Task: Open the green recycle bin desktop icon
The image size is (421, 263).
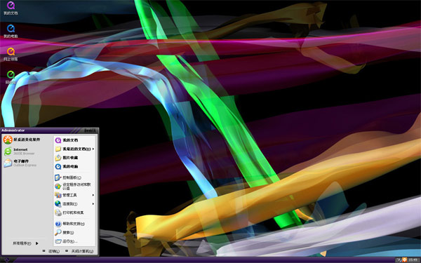Action: point(11,77)
